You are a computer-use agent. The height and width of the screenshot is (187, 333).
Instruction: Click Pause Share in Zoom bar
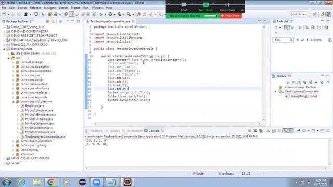(227, 7)
